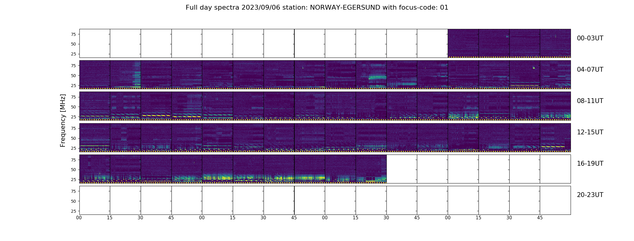Click the '00-03UT' row label

point(590,38)
